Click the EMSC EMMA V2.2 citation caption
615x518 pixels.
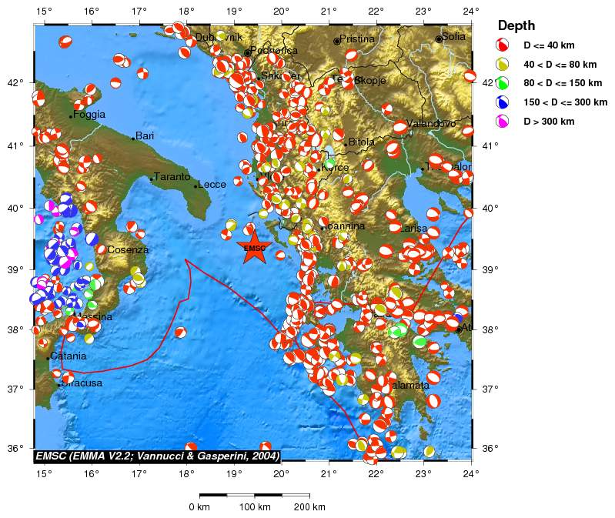[x=156, y=456]
